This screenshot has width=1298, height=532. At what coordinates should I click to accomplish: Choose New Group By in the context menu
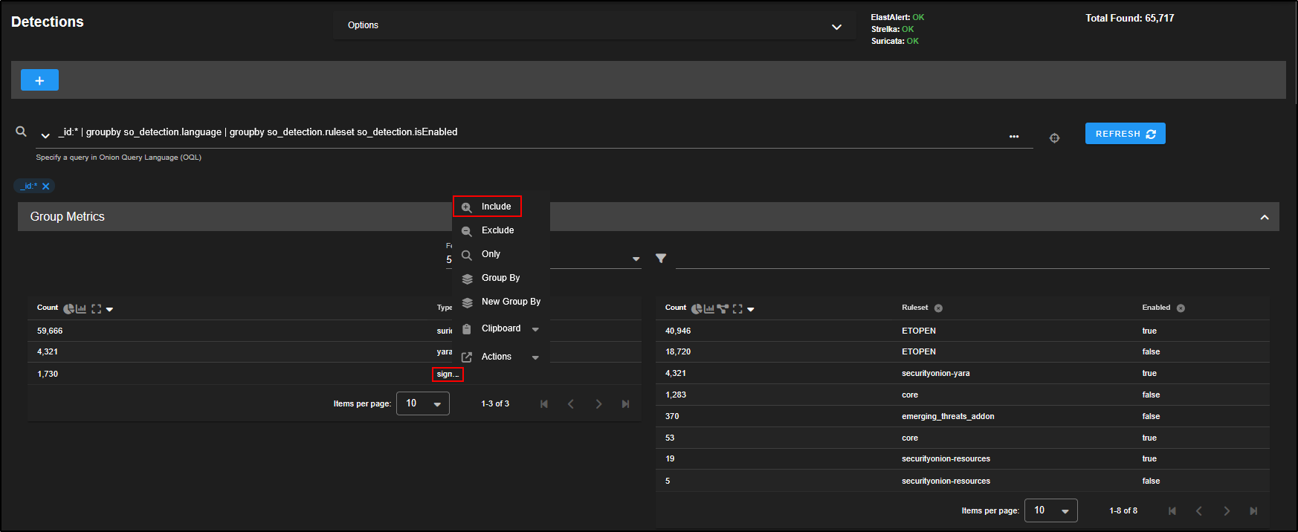coord(510,302)
